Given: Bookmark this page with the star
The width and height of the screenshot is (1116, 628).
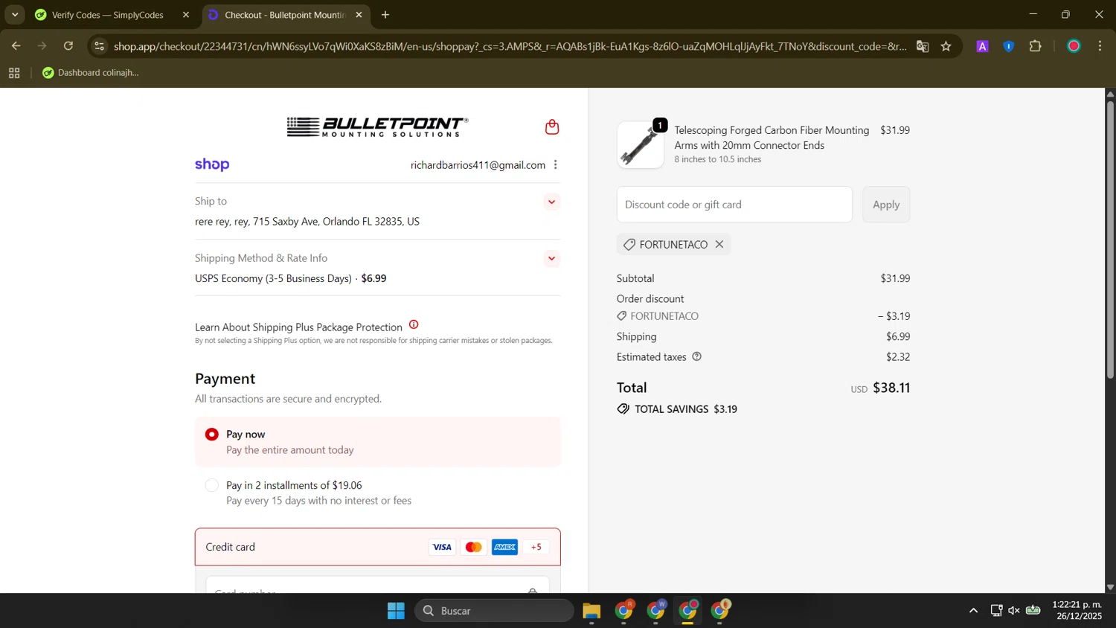Looking at the screenshot, I should point(946,46).
